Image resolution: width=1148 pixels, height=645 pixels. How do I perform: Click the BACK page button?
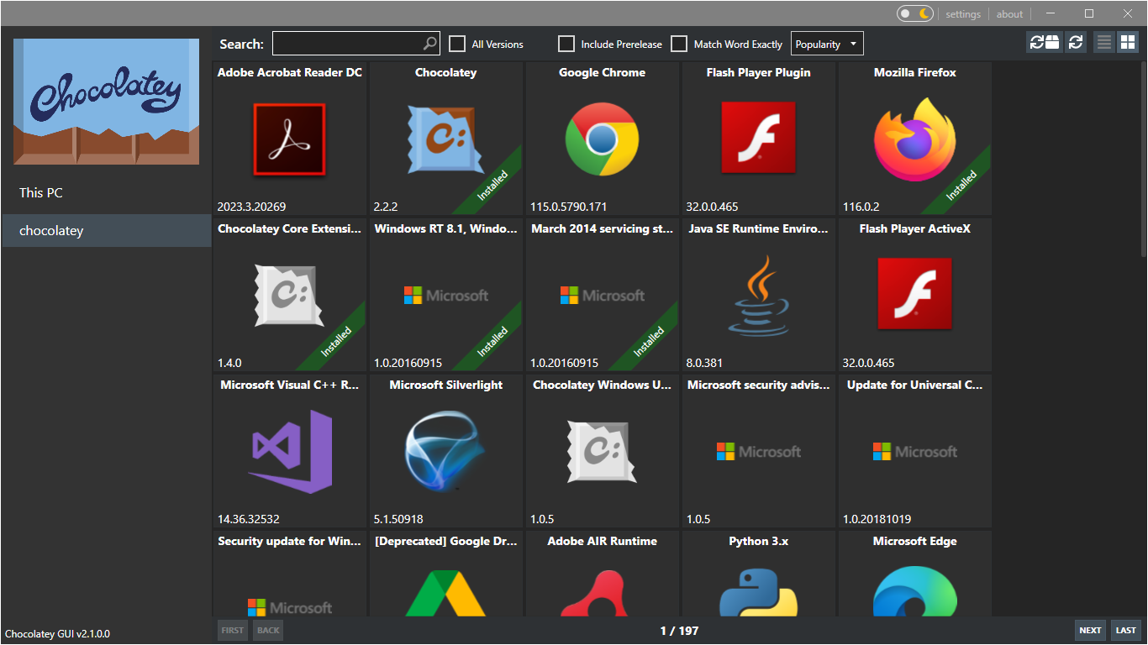[x=268, y=630]
